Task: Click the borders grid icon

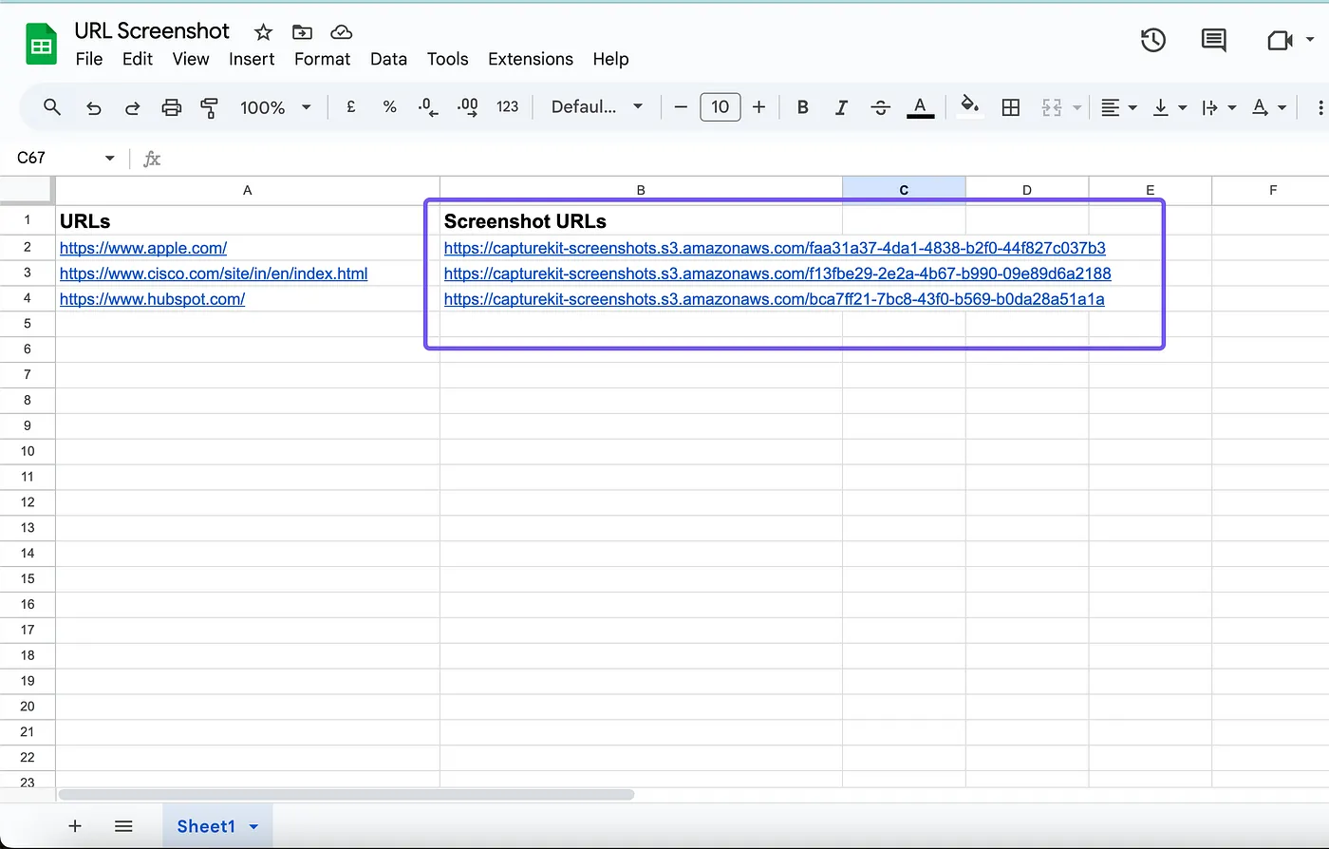Action: (1011, 107)
